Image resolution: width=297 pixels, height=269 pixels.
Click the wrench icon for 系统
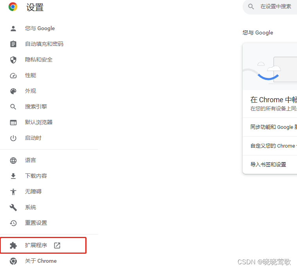[x=13, y=208]
